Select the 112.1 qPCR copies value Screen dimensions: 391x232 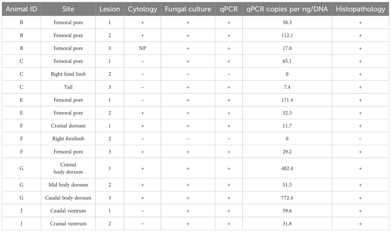tap(287, 35)
